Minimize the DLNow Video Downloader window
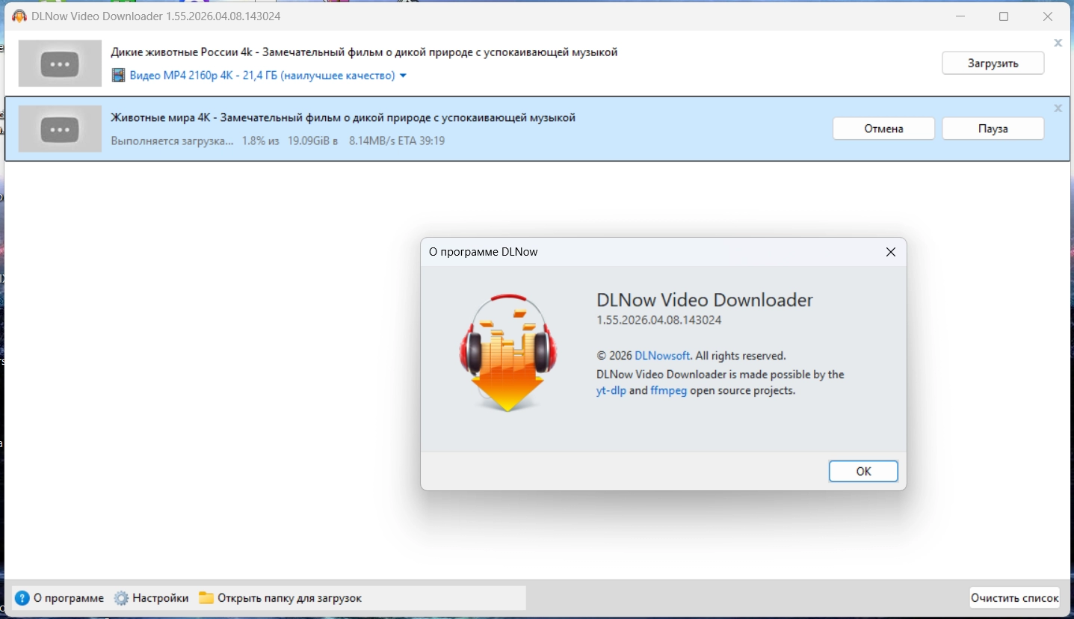 click(x=960, y=16)
